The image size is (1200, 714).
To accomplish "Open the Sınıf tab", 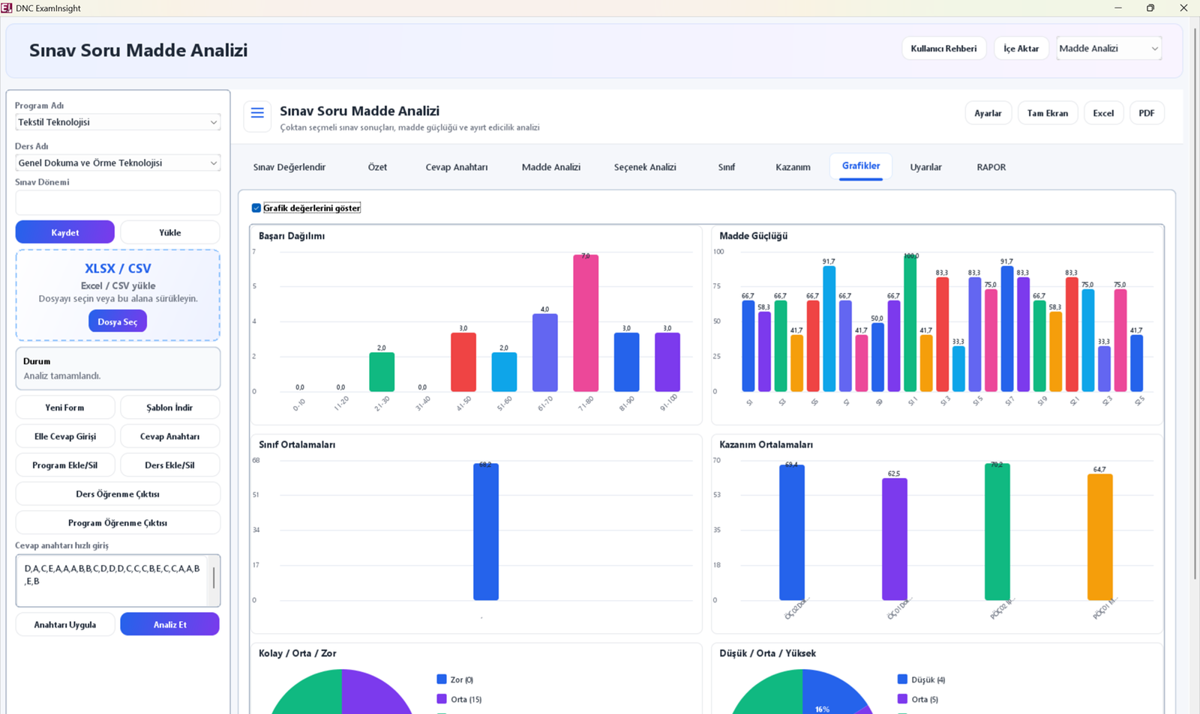I will pos(727,167).
